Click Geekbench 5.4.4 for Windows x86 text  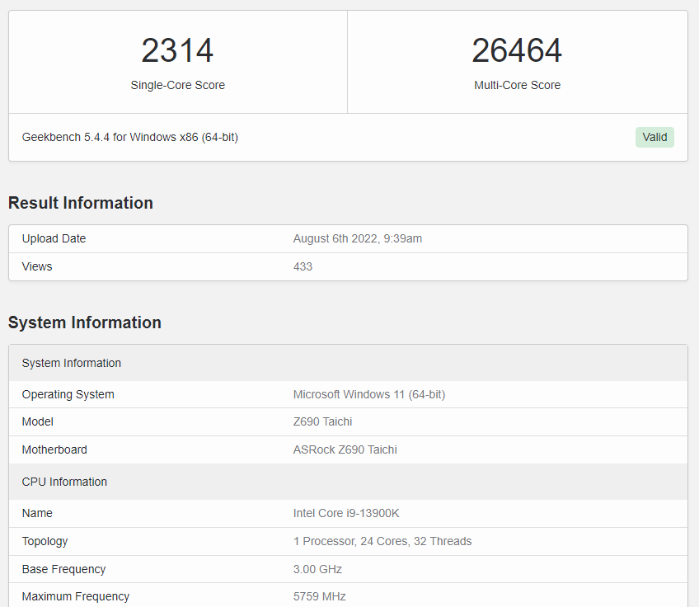pyautogui.click(x=129, y=137)
